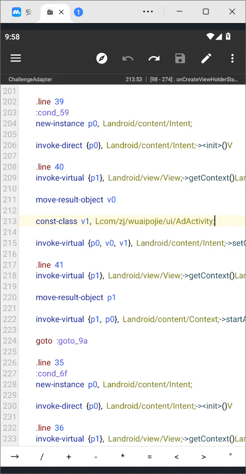The height and width of the screenshot is (474, 246).
Task: Click 'move-result-object p1' line
Action: tap(76, 297)
